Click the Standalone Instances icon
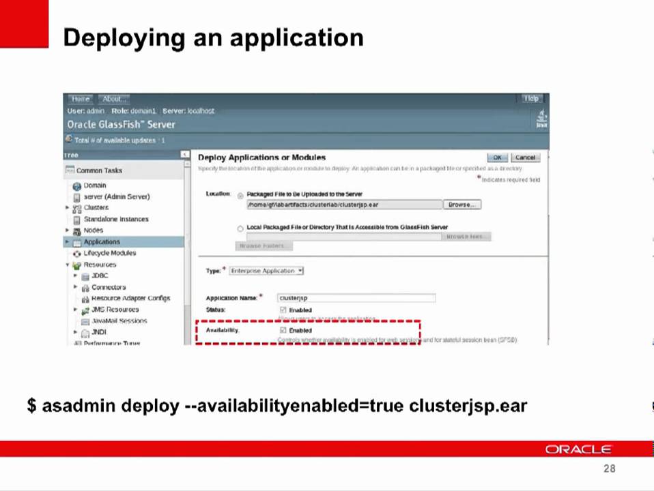The image size is (654, 491). click(x=76, y=220)
